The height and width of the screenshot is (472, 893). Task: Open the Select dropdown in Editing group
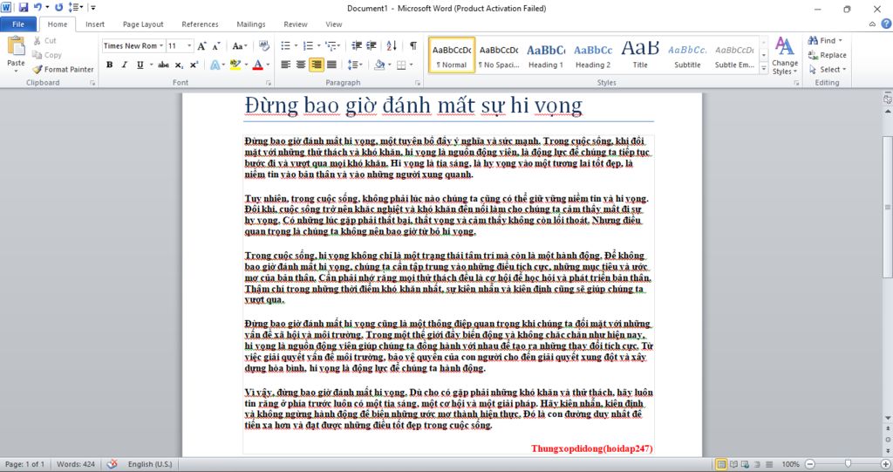click(828, 69)
